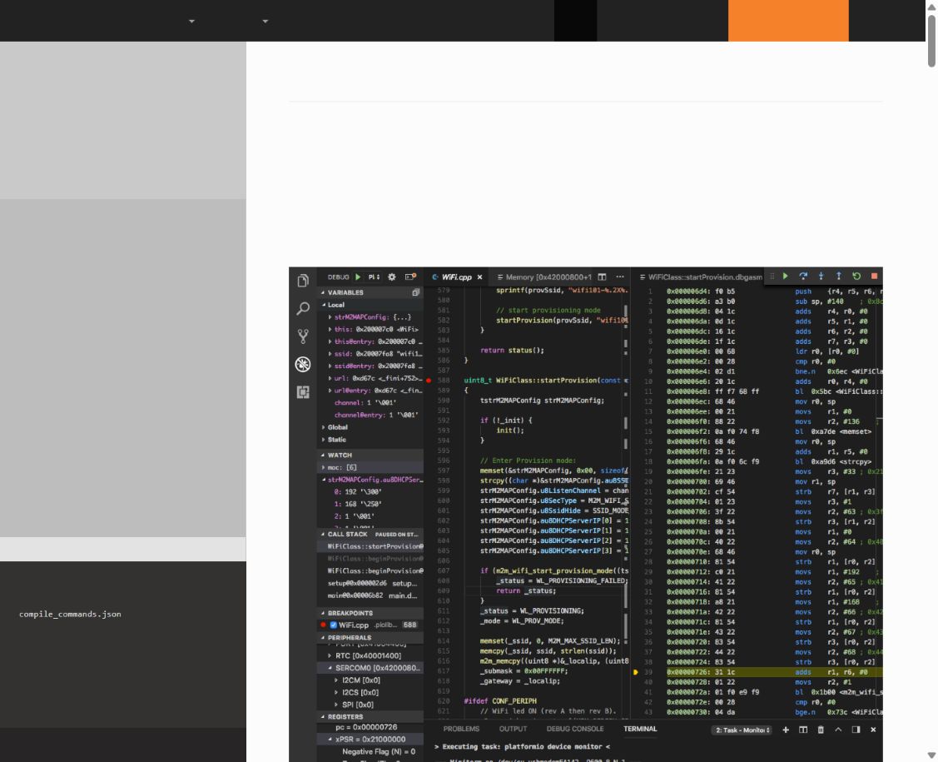Expand the Global scope

(x=370, y=427)
